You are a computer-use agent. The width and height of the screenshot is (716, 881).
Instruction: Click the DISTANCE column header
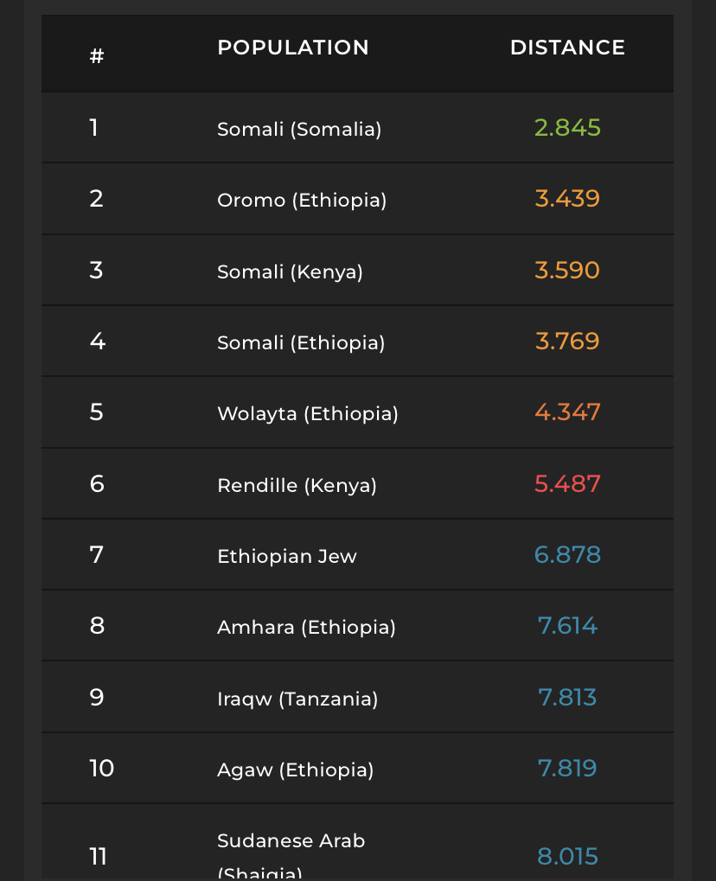click(567, 48)
